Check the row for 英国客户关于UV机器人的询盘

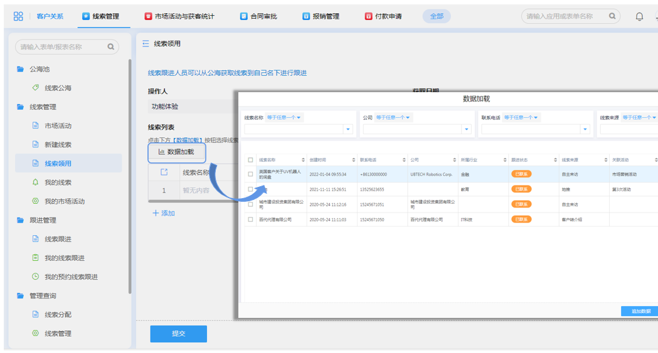coord(251,174)
